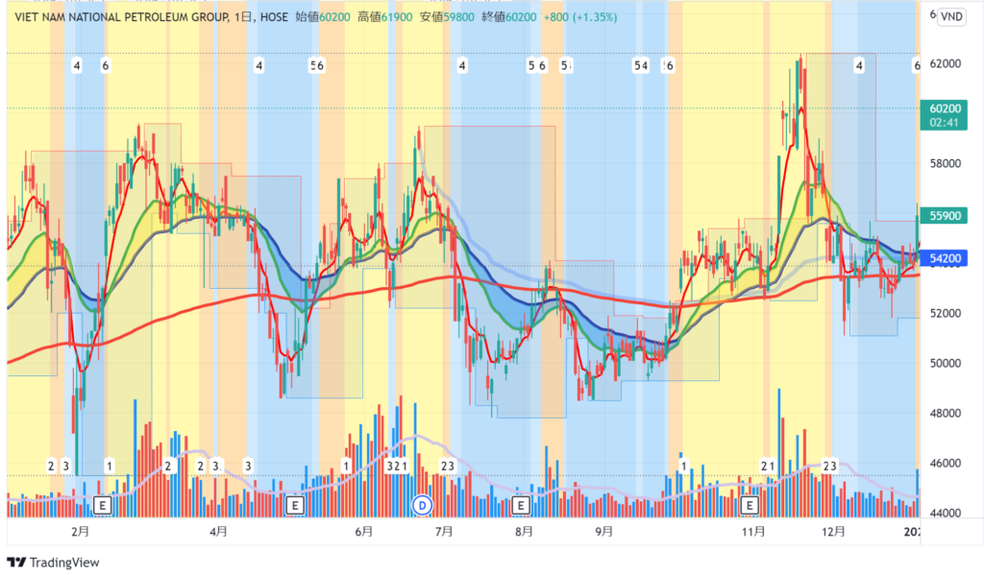Click the 12月 date axis label

(x=833, y=532)
